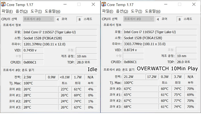Click frequency field showing 3303.77MHz
Screen dimensions: 201x114
pyautogui.click(x=160, y=44)
